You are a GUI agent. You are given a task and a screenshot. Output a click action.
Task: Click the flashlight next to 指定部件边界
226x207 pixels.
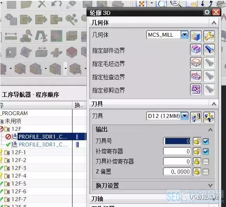pyautogui.click(x=209, y=50)
